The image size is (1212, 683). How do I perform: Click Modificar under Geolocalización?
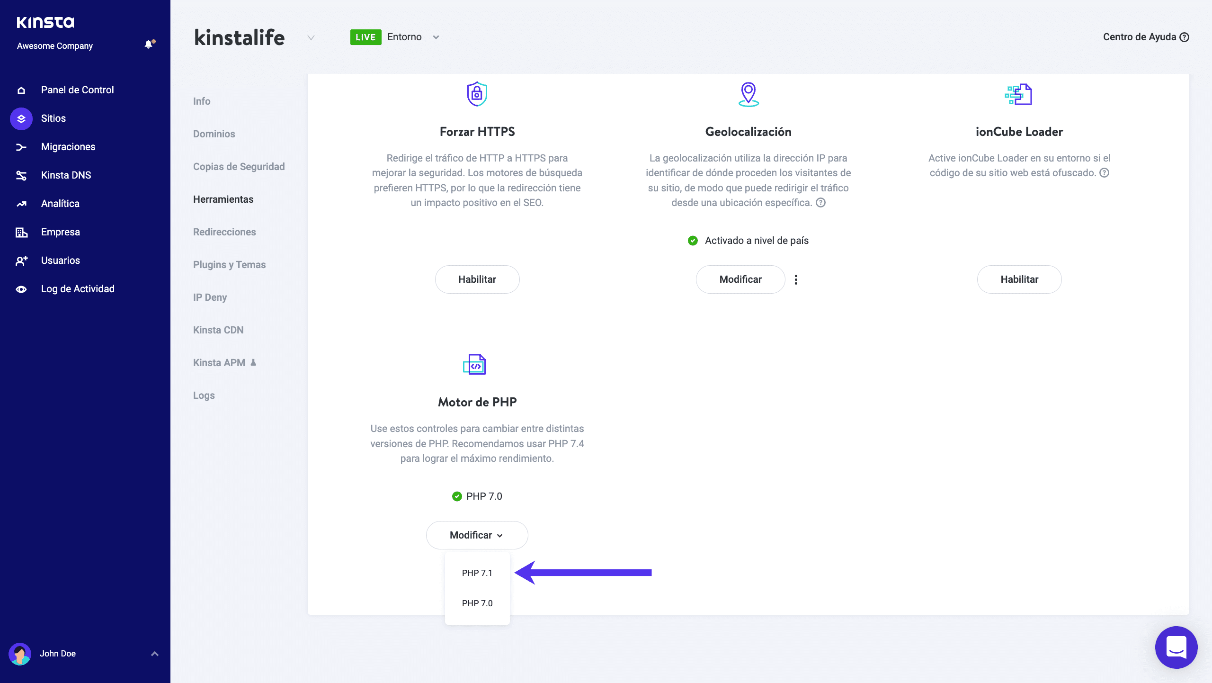coord(740,279)
